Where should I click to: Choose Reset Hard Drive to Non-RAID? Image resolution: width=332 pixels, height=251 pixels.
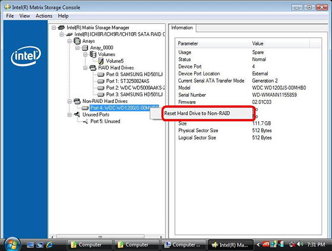point(197,114)
